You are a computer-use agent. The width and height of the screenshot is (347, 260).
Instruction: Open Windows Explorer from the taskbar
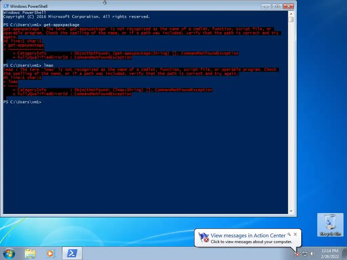click(30, 253)
